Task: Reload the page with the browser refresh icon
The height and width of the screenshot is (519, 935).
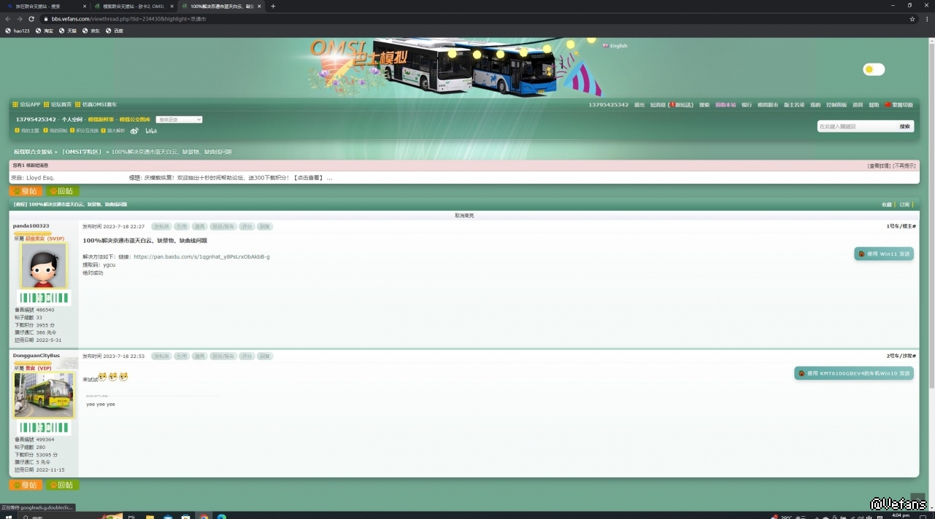Action: 31,19
